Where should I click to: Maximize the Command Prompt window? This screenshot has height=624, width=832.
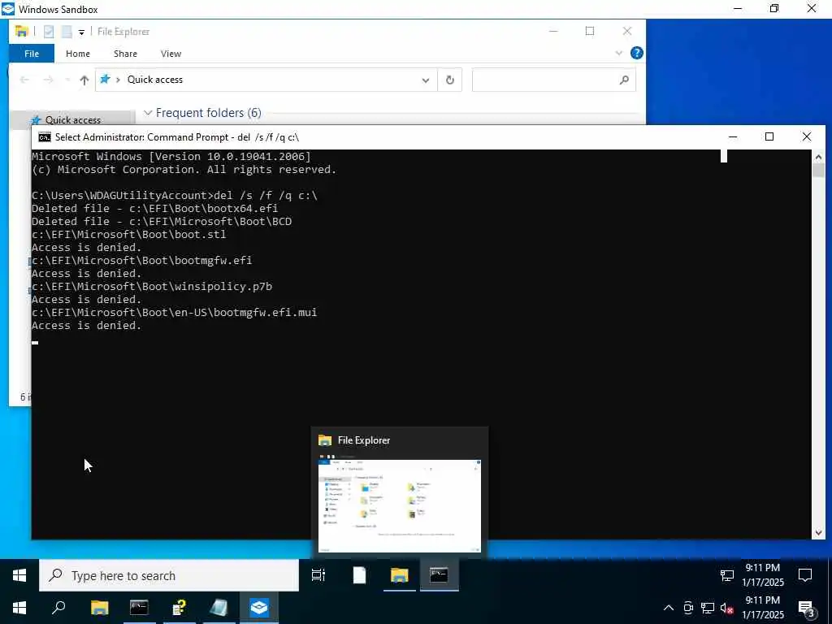[x=769, y=136]
